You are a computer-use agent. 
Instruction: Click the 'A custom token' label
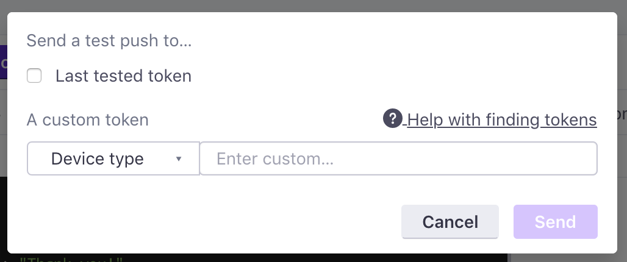coord(88,120)
